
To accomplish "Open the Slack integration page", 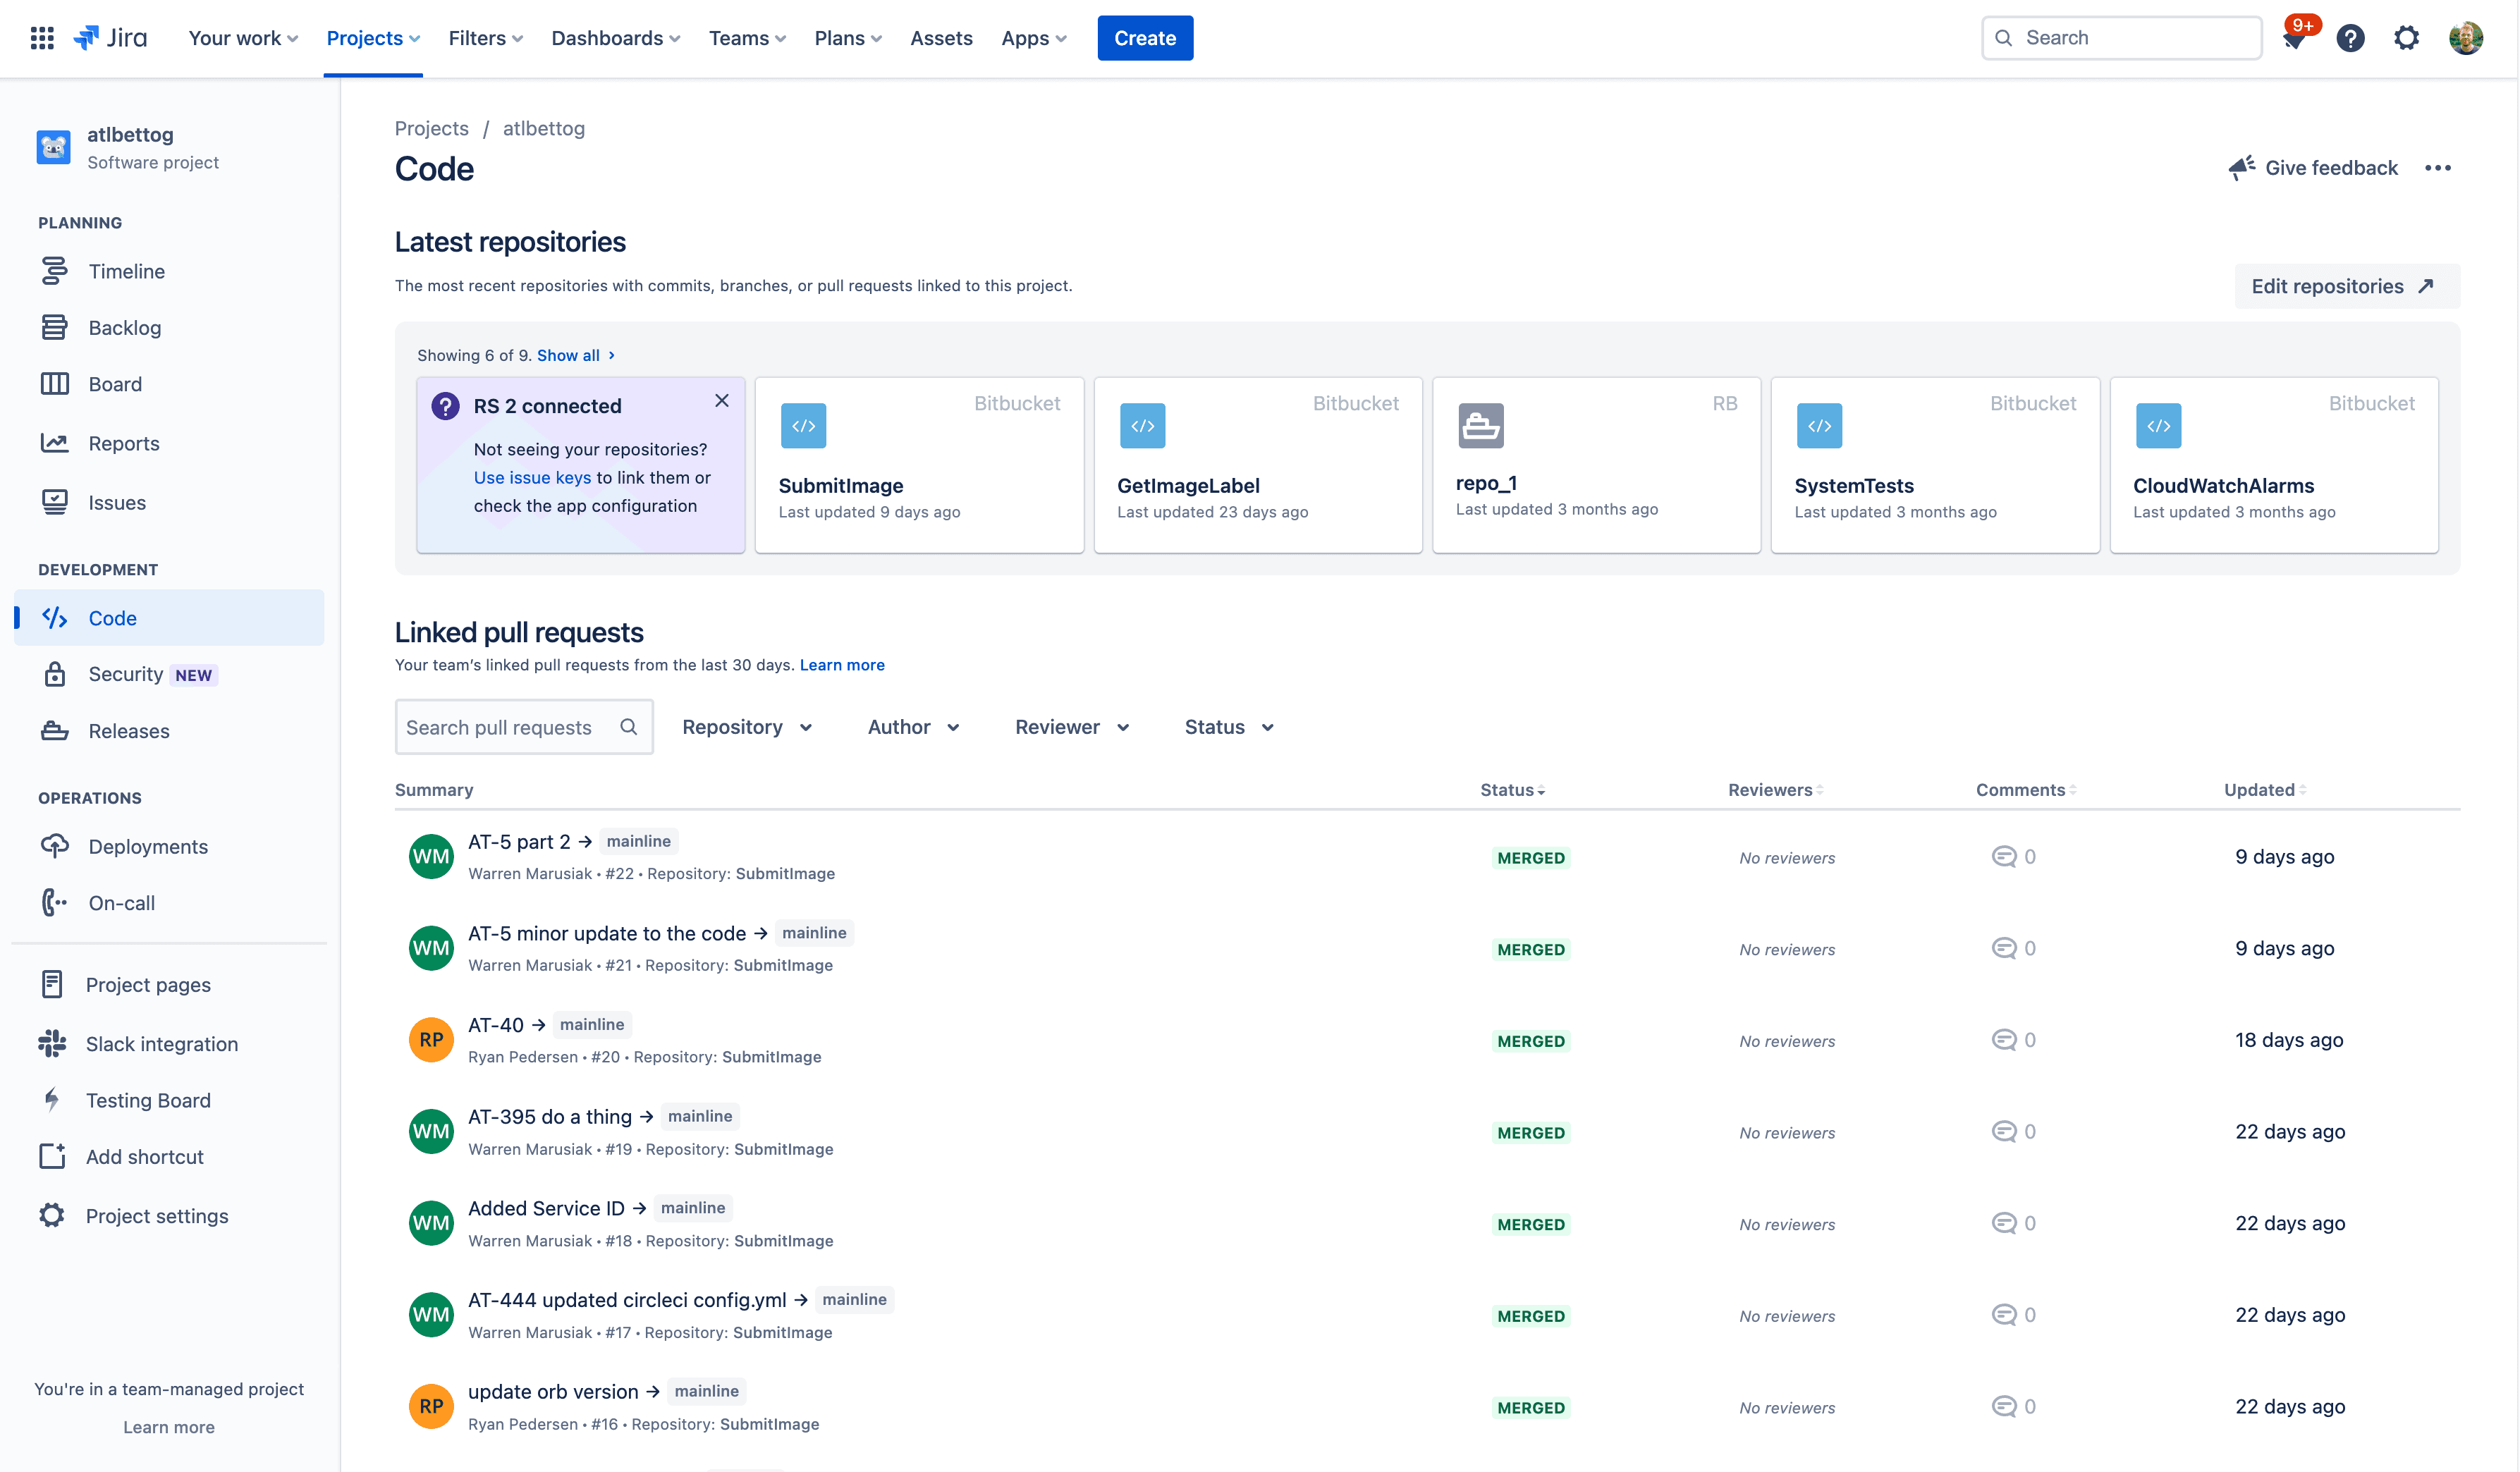I will [161, 1043].
